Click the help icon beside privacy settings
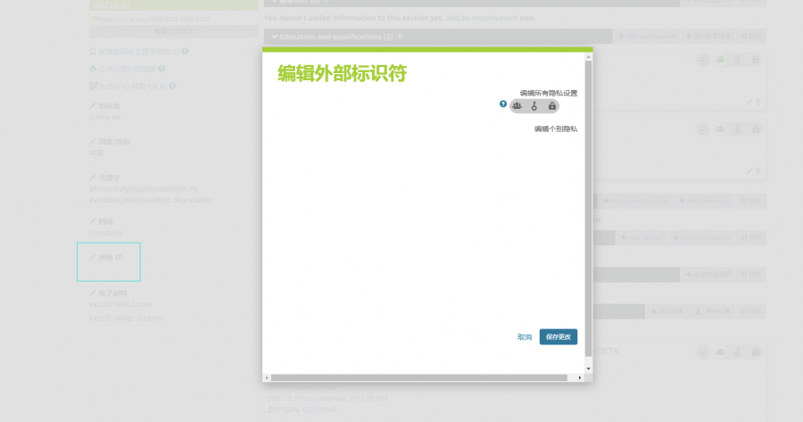The height and width of the screenshot is (422, 803). click(503, 104)
